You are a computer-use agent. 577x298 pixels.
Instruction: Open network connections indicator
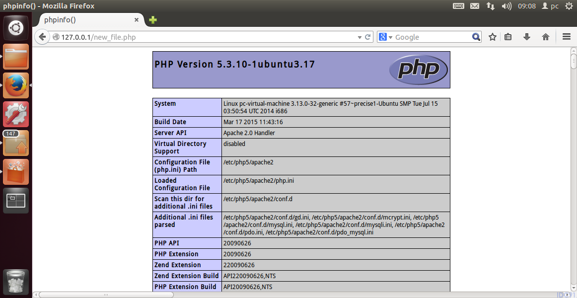491,6
